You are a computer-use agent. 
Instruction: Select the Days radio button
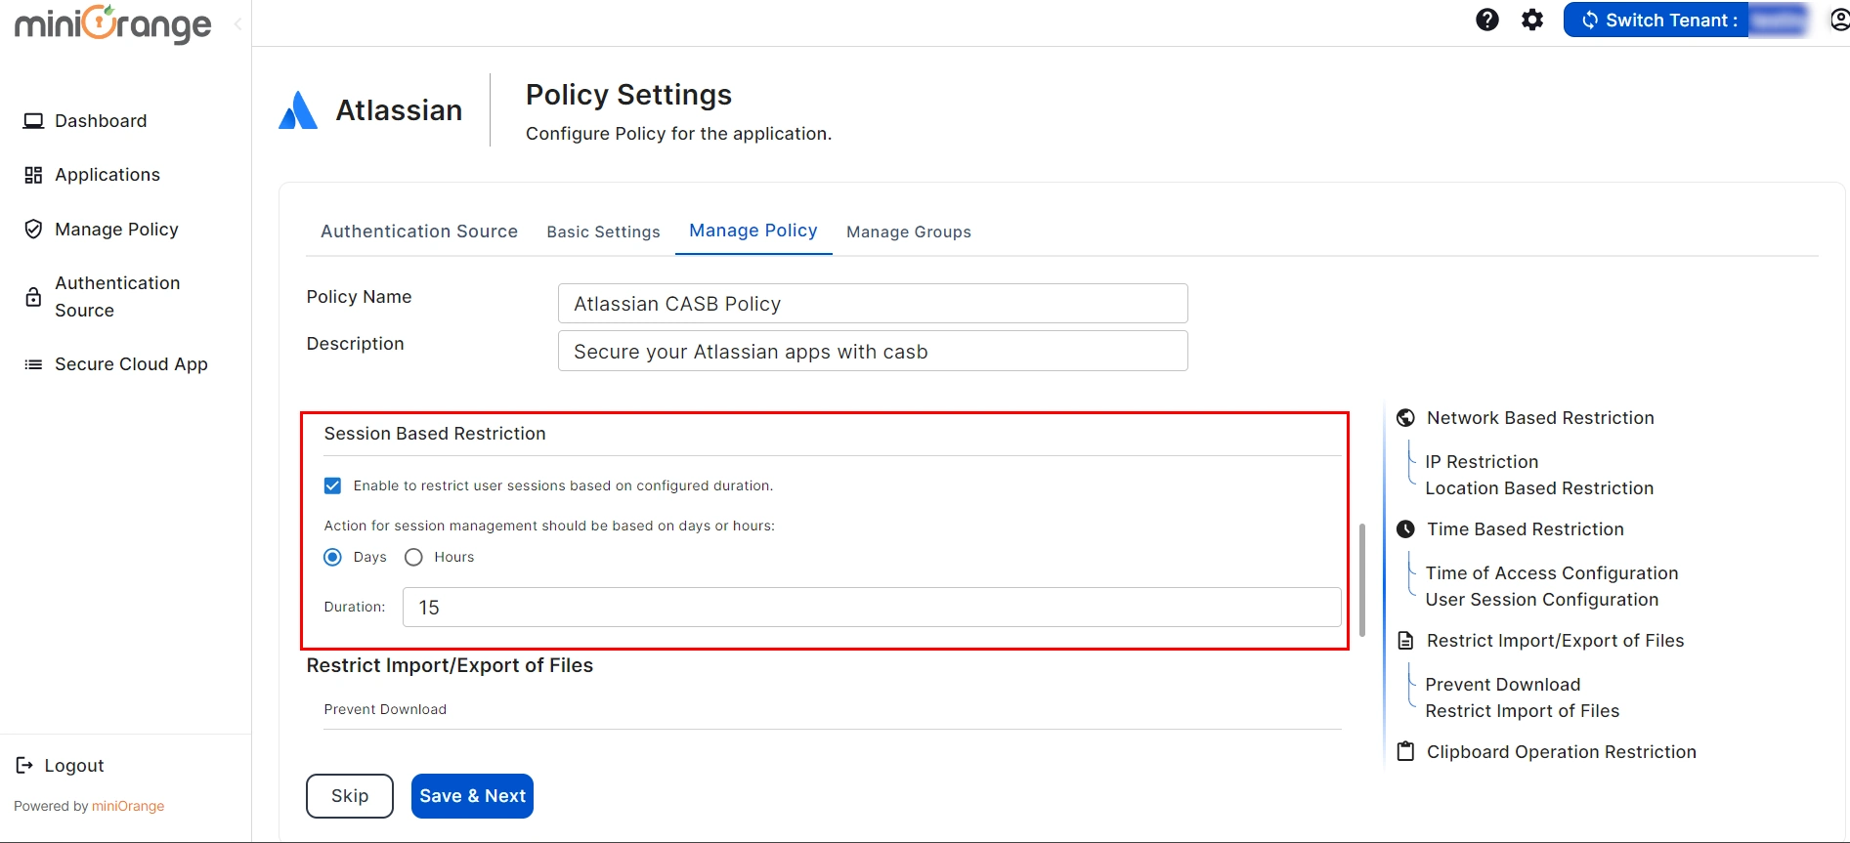tap(332, 557)
